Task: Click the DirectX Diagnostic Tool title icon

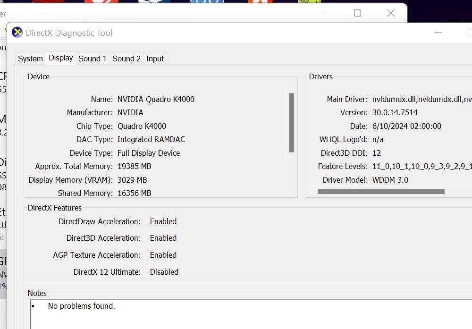Action: click(x=17, y=32)
